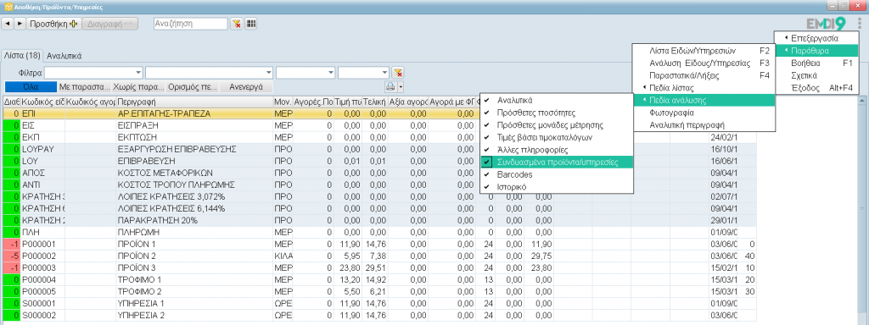This screenshot has width=869, height=325.
Task: Click the Προσθήκη button
Action: point(53,24)
